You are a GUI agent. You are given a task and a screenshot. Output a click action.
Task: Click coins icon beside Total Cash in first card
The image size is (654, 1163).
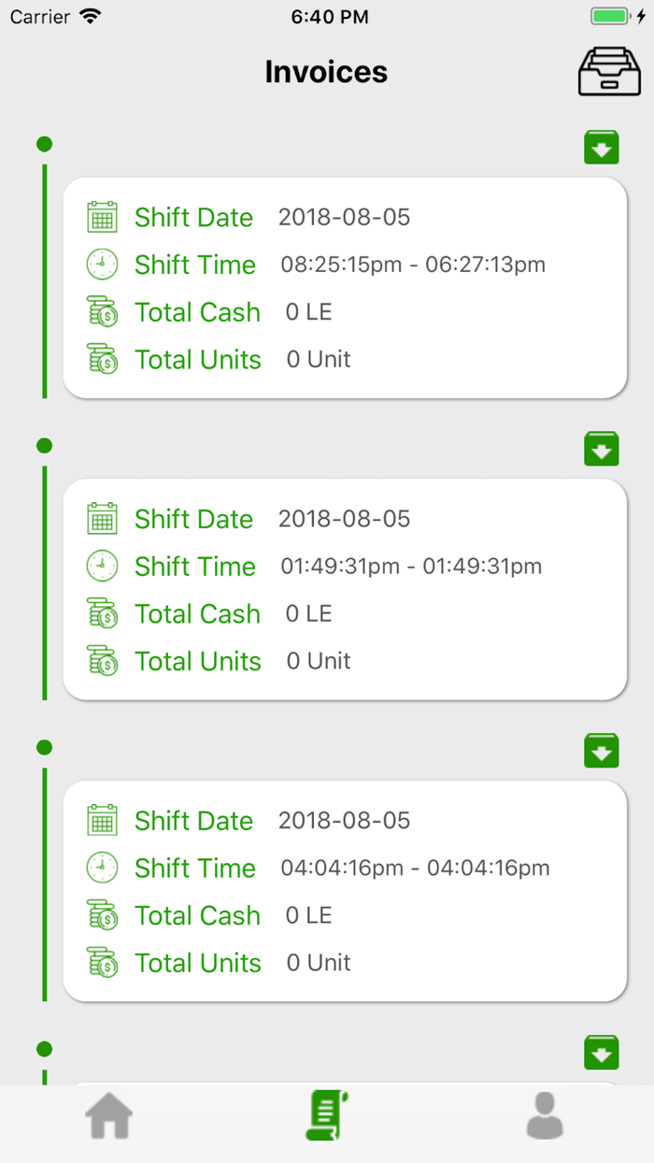102,312
